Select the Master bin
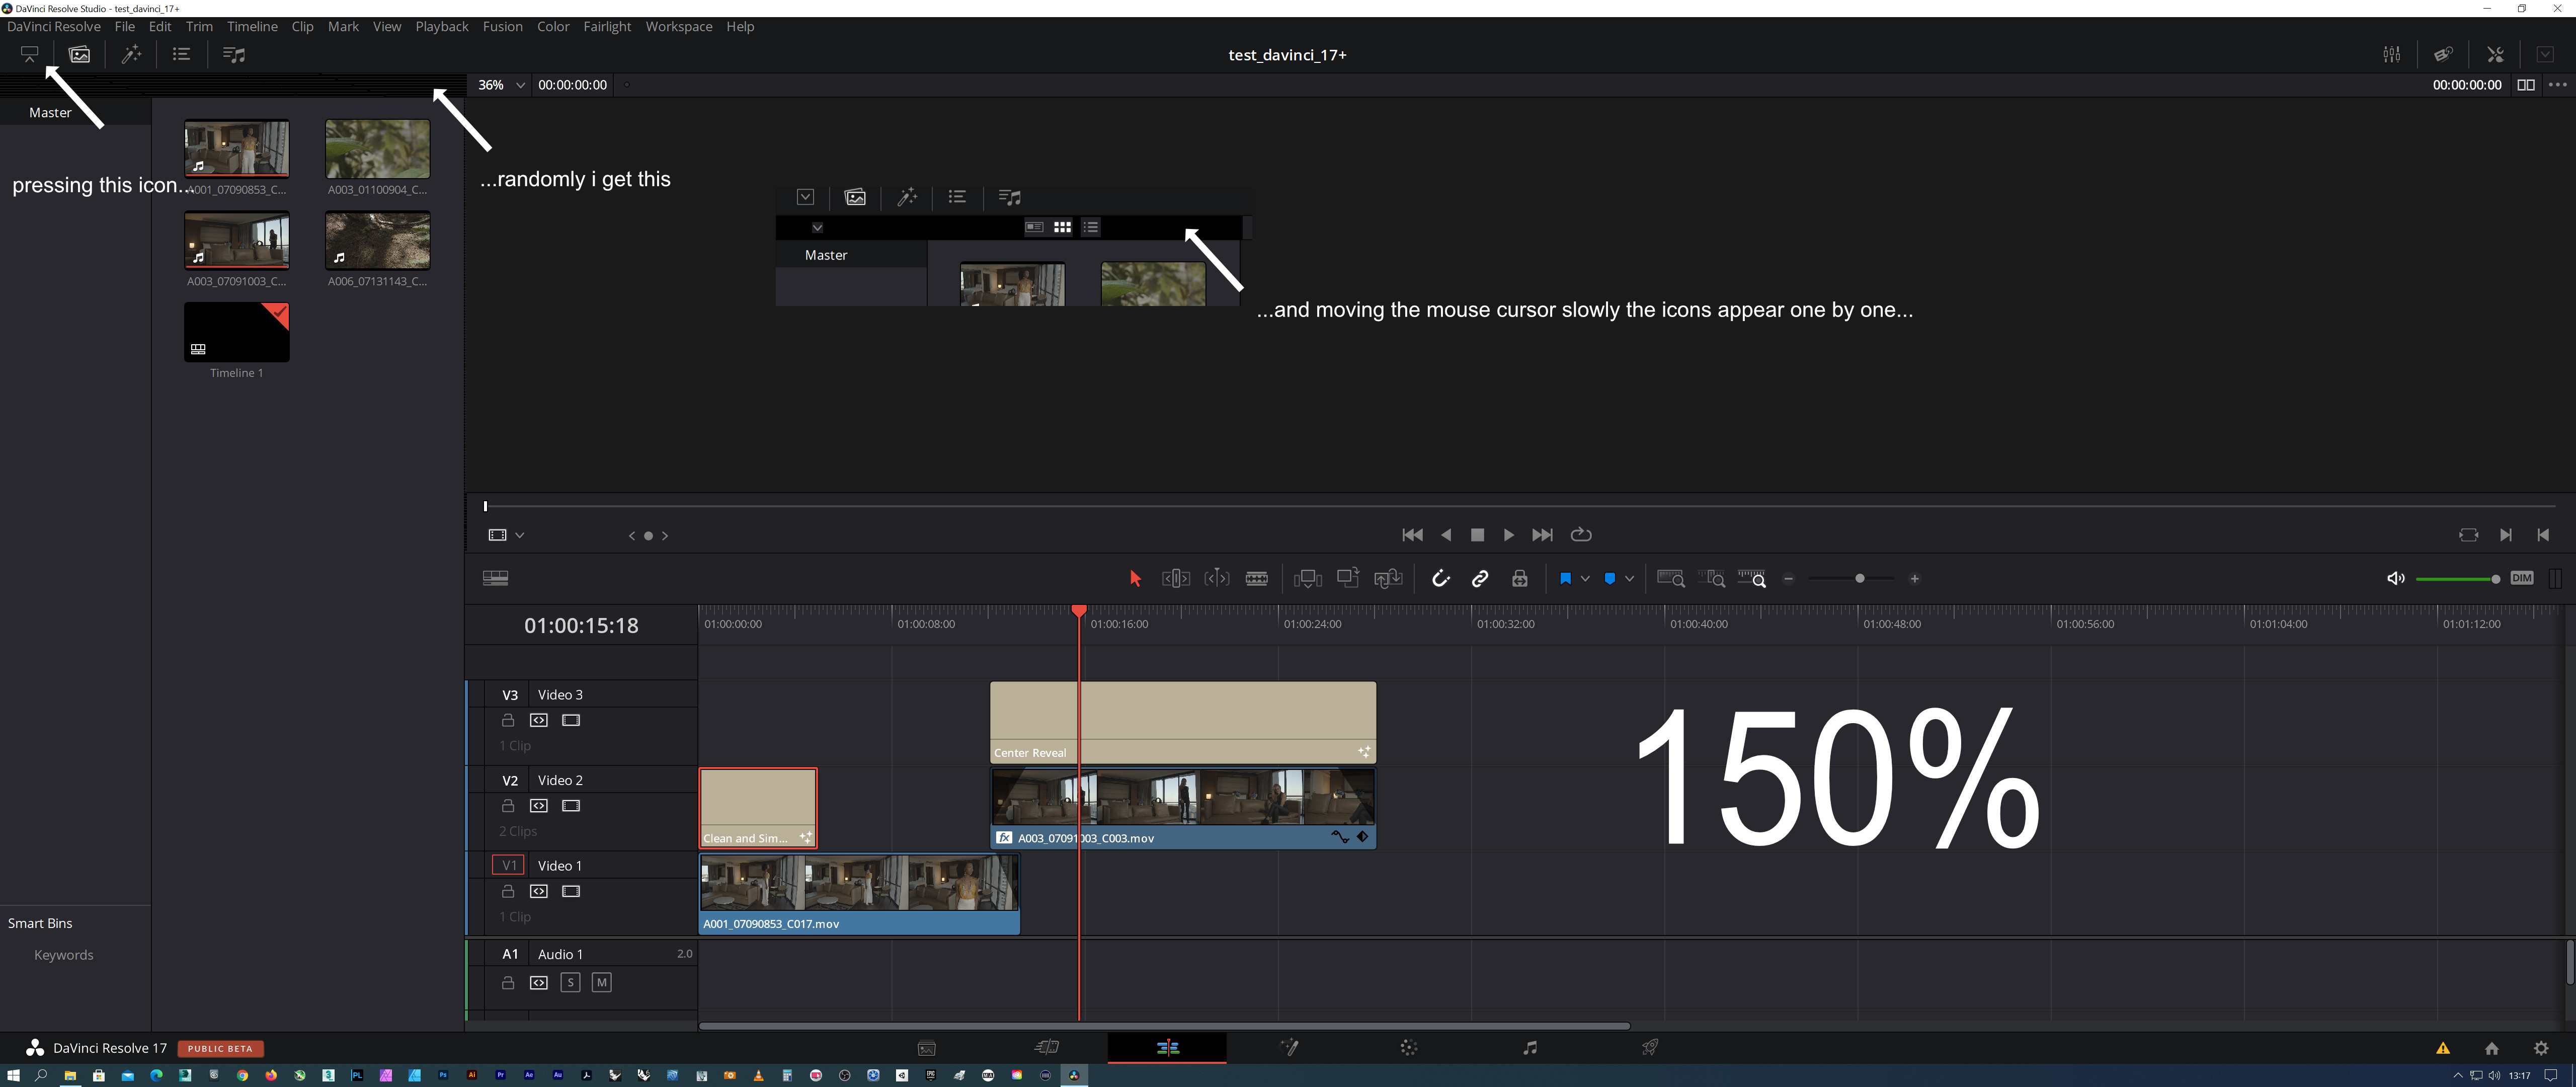Screen dimensions: 2576x1087 pos(50,113)
